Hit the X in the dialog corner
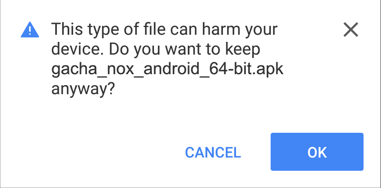The width and height of the screenshot is (381, 188). [x=351, y=30]
